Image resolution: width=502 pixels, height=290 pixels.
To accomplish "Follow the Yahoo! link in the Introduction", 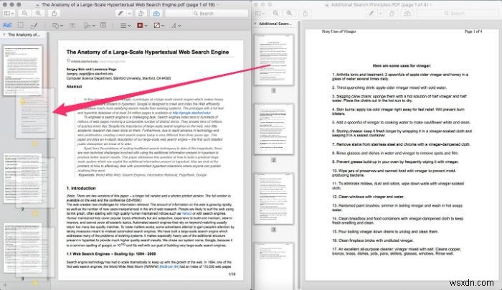I will pyautogui.click(x=186, y=213).
